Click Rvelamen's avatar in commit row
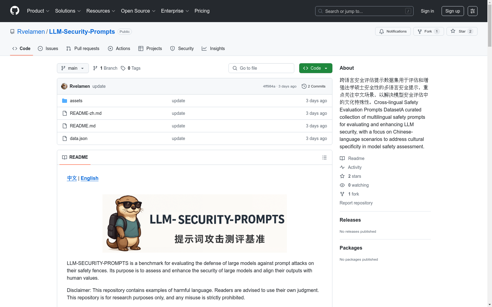This screenshot has width=492, height=307. [64, 86]
